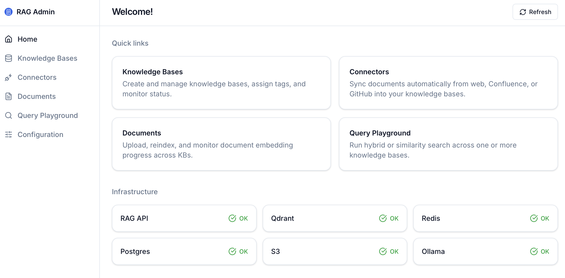
Task: Click the Documents file icon in sidebar
Action: (9, 96)
